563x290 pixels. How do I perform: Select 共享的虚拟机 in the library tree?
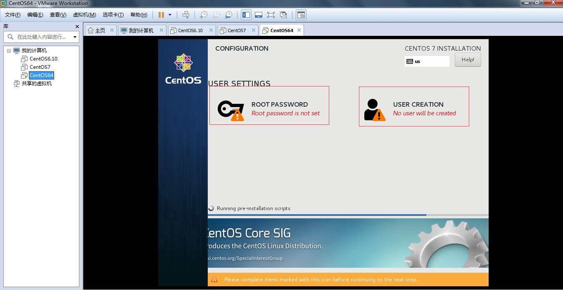pyautogui.click(x=37, y=83)
